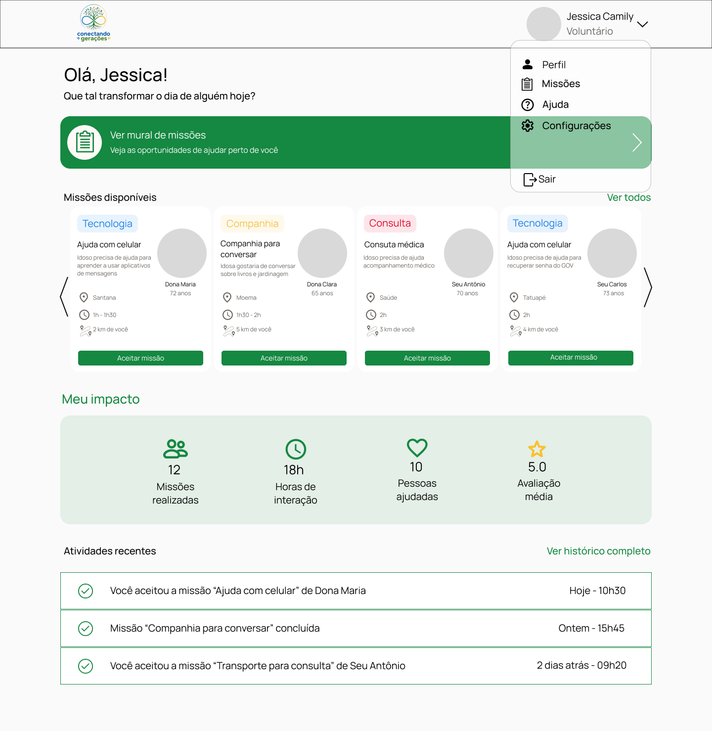Click the Tecnologia tag on Seu Carlos's card

coord(537,223)
